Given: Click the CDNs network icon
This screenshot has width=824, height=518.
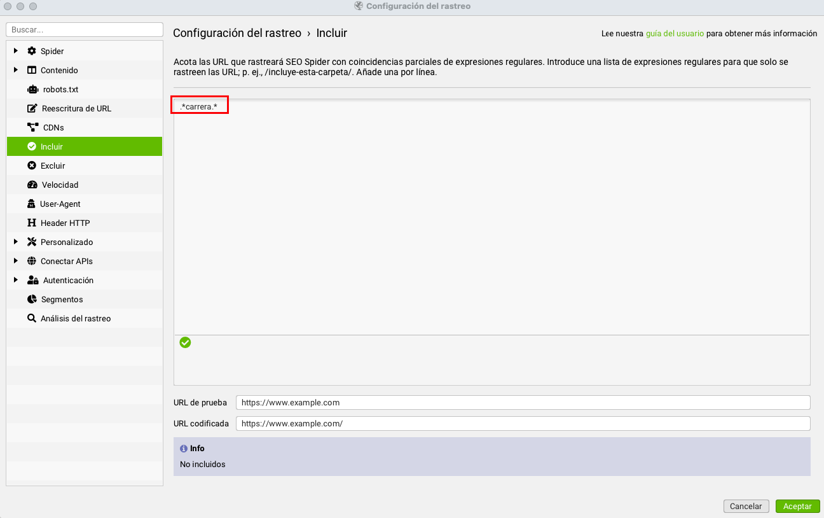Looking at the screenshot, I should pyautogui.click(x=32, y=127).
